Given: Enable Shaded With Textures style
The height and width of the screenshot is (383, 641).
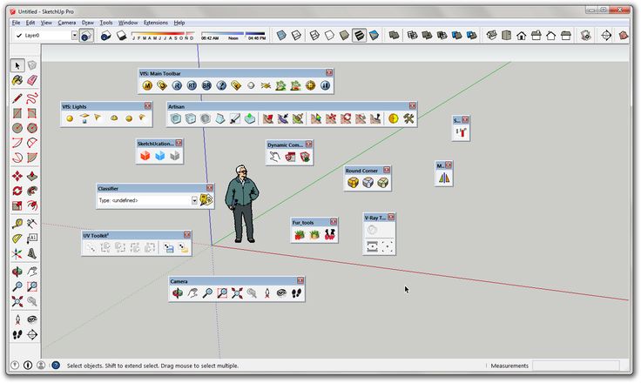Looking at the screenshot, I should [x=359, y=36].
